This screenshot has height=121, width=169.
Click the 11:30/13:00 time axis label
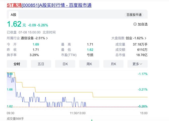click(78, 113)
